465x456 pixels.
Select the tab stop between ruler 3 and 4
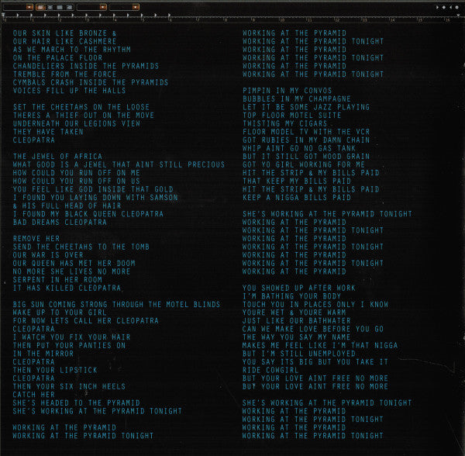100,16
